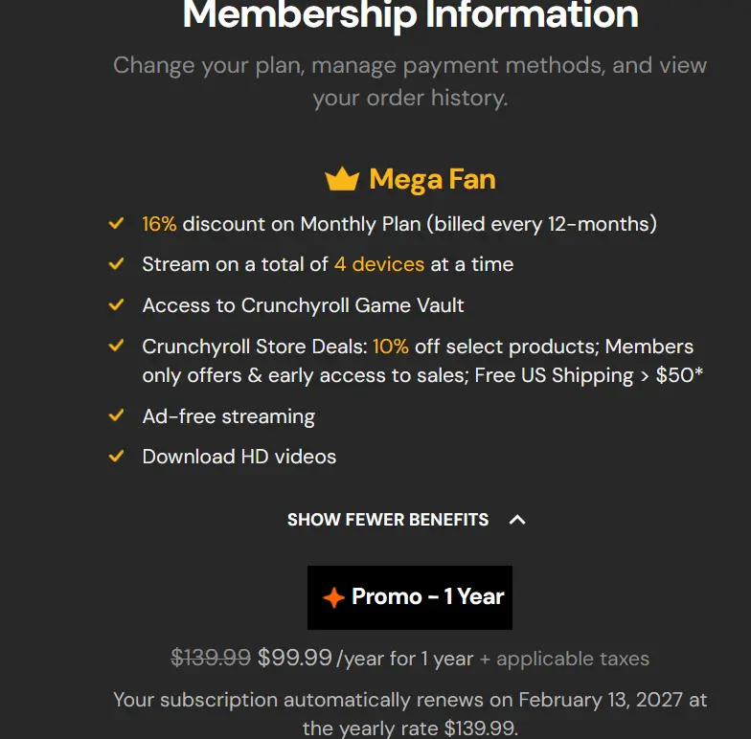751x739 pixels.
Task: Click the checkmark beside Crunchyroll Store Deals
Action: [x=117, y=346]
